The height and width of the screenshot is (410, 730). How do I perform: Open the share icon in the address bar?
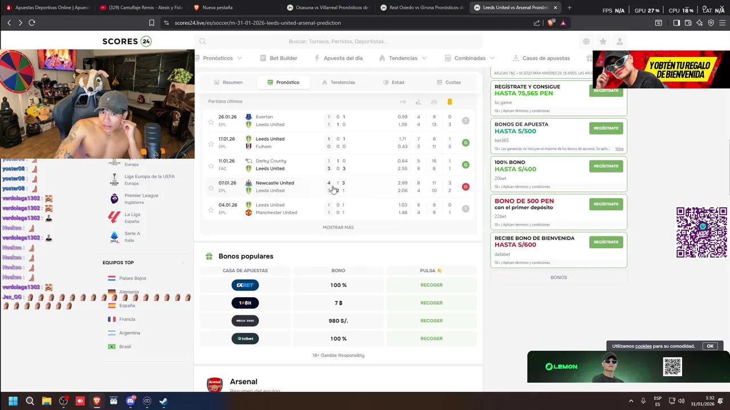tap(537, 23)
